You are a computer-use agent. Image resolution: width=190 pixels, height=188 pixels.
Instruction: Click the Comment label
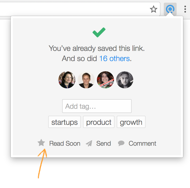click(142, 144)
